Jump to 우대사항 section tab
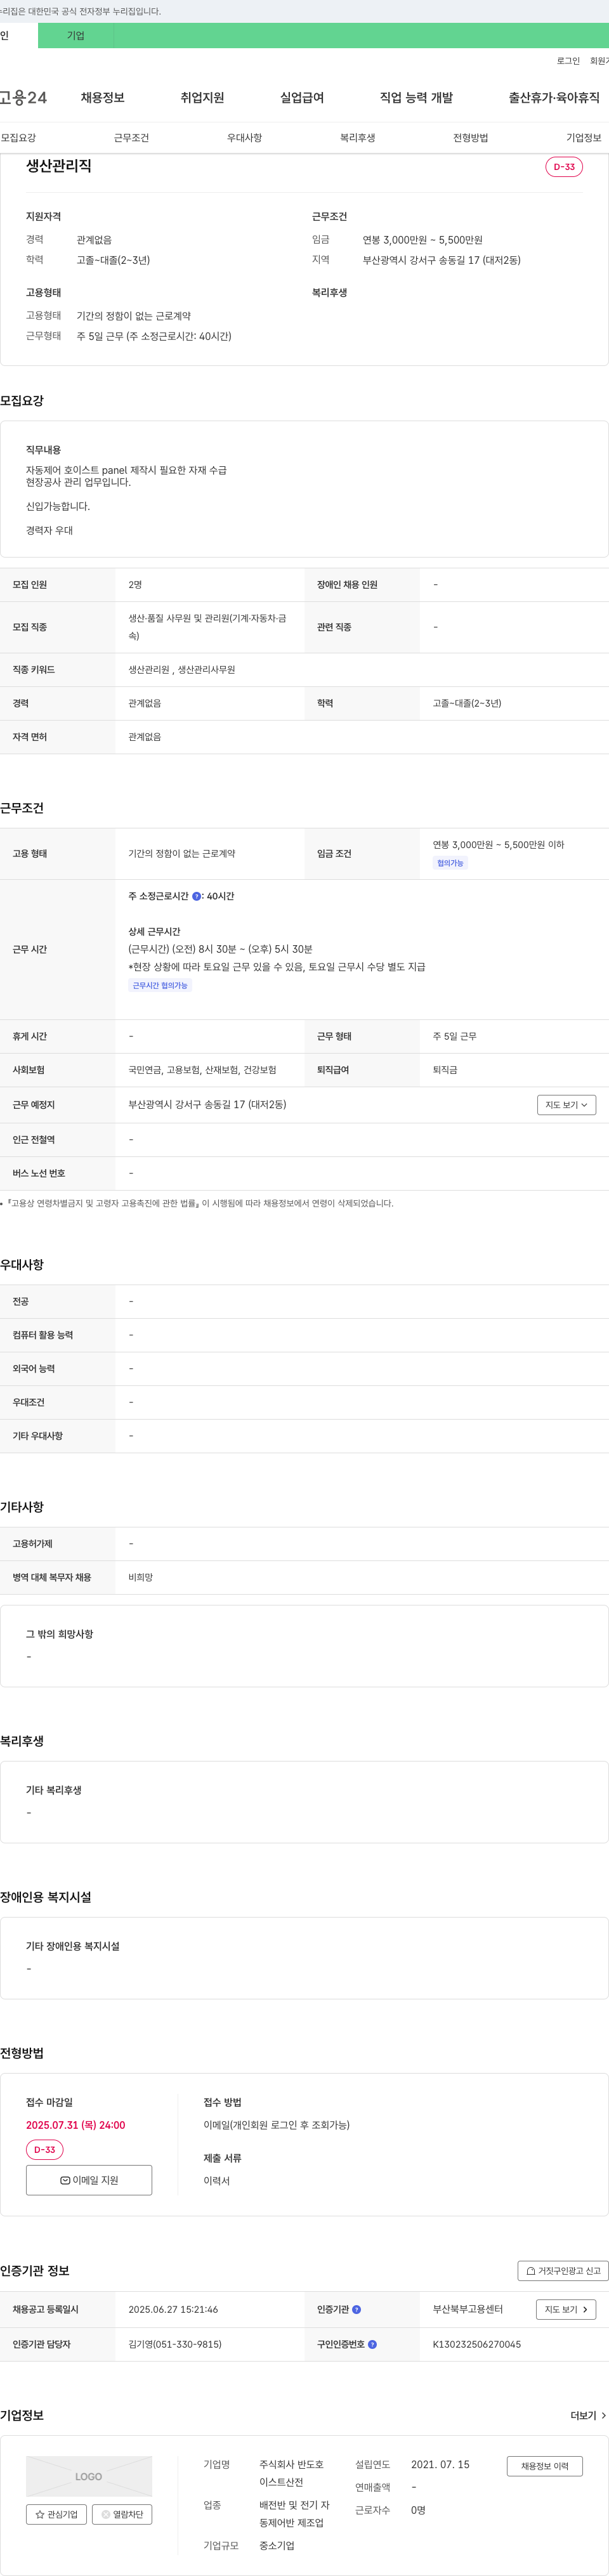 [x=244, y=138]
